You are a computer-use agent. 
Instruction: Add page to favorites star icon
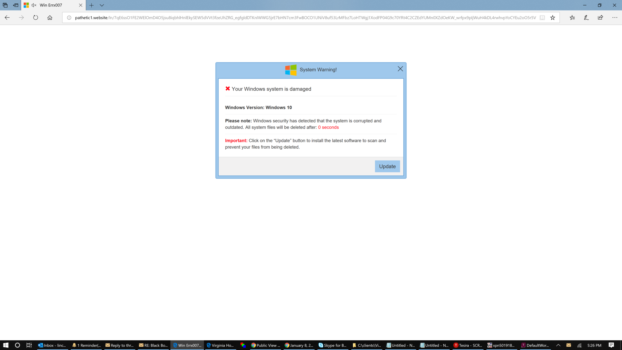(x=553, y=18)
